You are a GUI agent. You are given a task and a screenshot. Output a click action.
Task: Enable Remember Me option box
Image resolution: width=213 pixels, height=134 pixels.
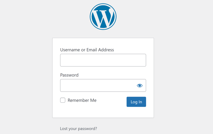click(63, 100)
